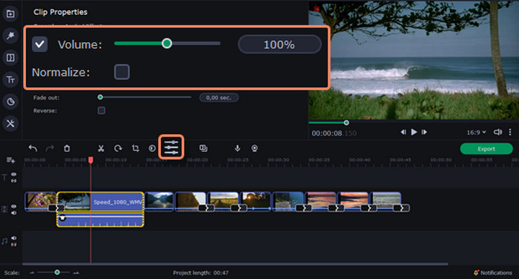Select the mountain lake clip on timeline
Screen dimensions: 519x279
click(159, 201)
